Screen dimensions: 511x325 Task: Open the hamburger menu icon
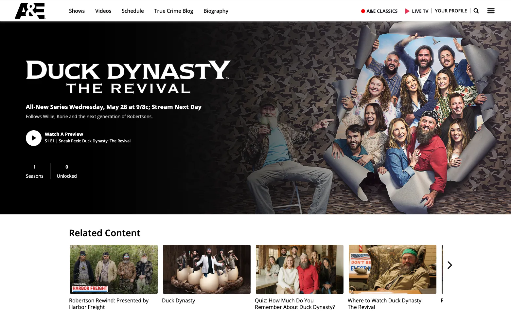(x=491, y=11)
